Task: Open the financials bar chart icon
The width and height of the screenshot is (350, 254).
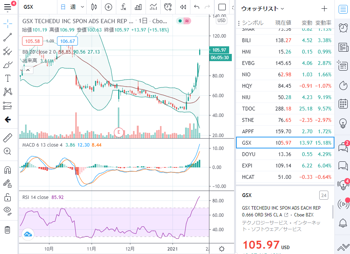Action: tap(138, 7)
